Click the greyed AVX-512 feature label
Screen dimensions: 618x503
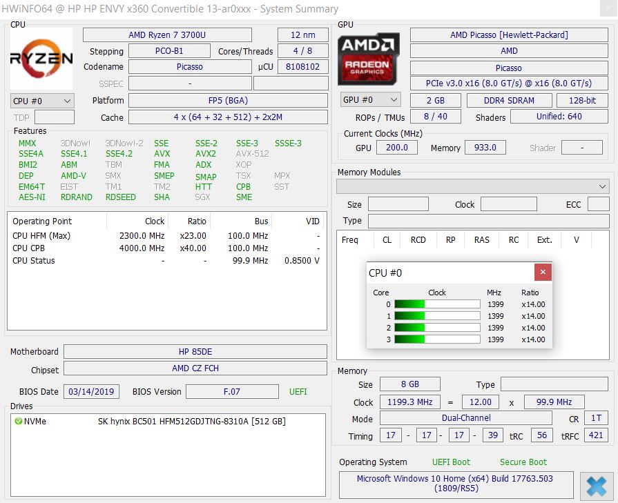click(252, 154)
